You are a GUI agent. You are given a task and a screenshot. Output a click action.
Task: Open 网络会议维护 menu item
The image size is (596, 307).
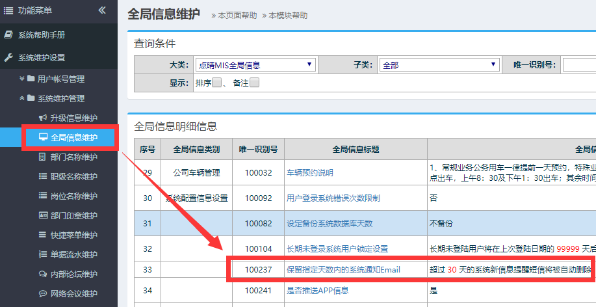click(x=74, y=293)
